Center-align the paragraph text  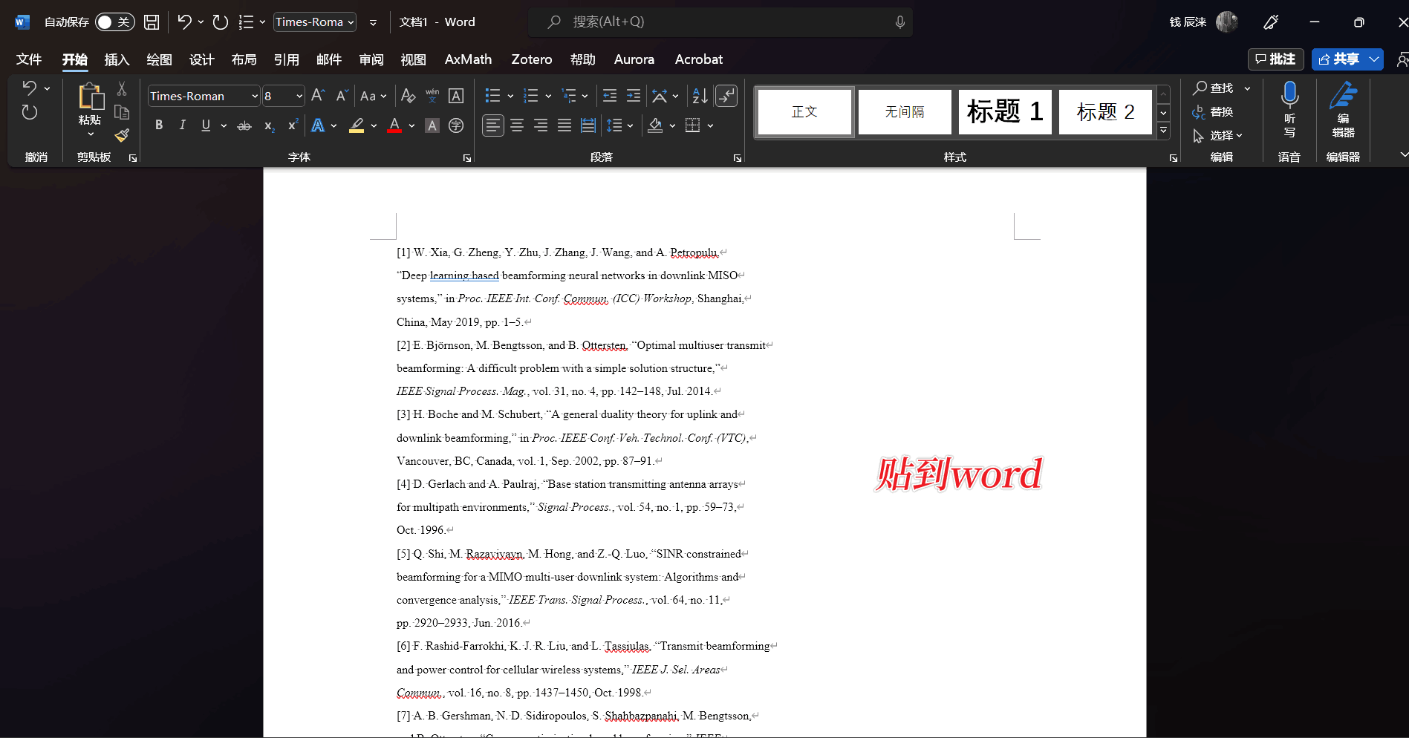click(517, 126)
